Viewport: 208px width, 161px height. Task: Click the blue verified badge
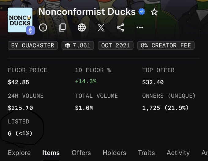pyautogui.click(x=142, y=12)
